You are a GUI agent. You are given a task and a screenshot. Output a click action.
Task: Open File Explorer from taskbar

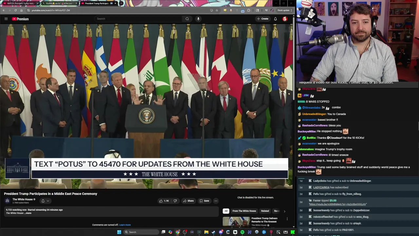tap(206, 232)
